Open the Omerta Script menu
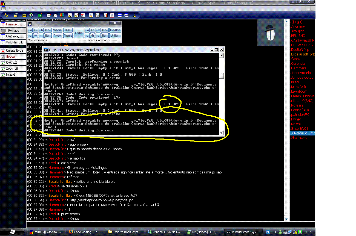The image size is (356, 236). coord(64,8)
